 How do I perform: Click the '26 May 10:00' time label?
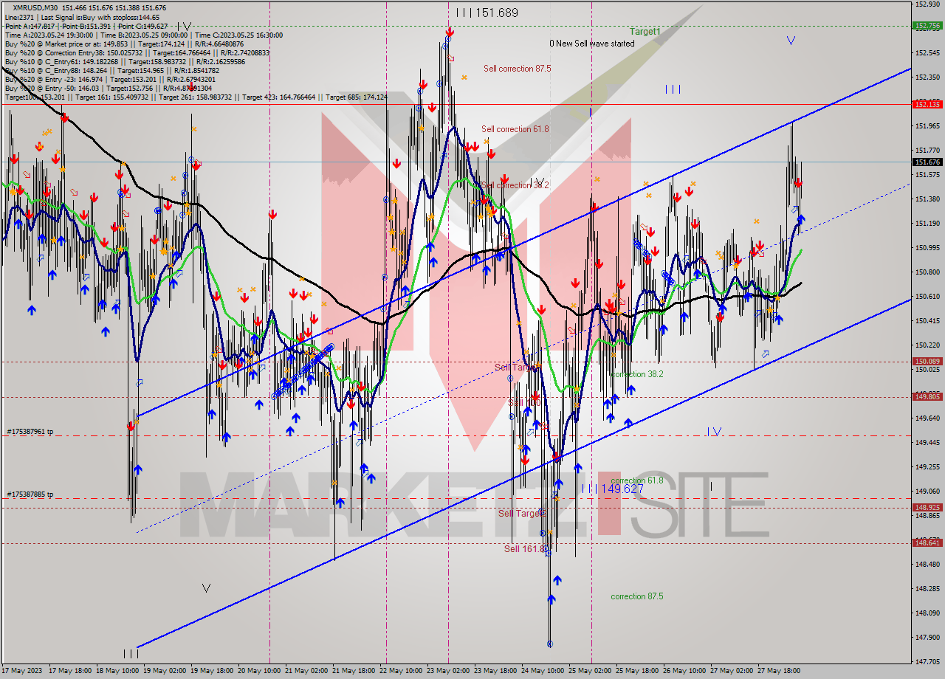pyautogui.click(x=684, y=671)
